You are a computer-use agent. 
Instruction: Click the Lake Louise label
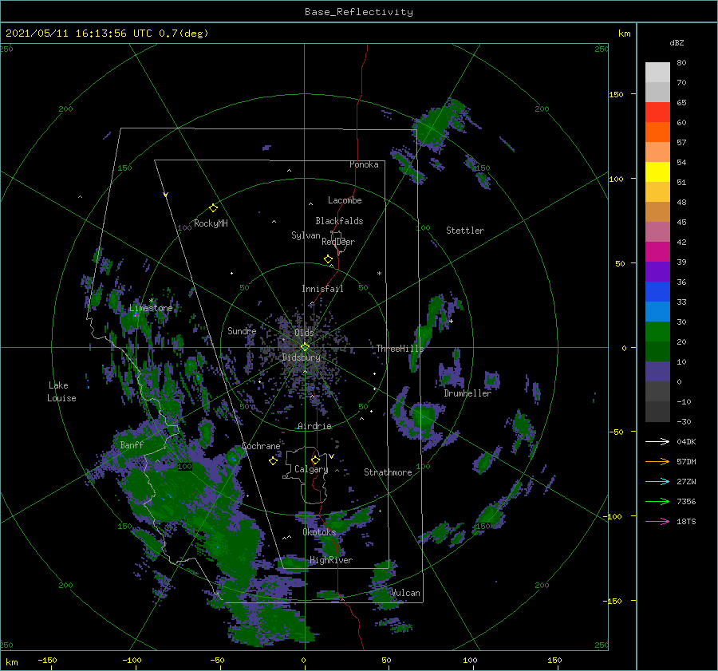[x=61, y=392]
